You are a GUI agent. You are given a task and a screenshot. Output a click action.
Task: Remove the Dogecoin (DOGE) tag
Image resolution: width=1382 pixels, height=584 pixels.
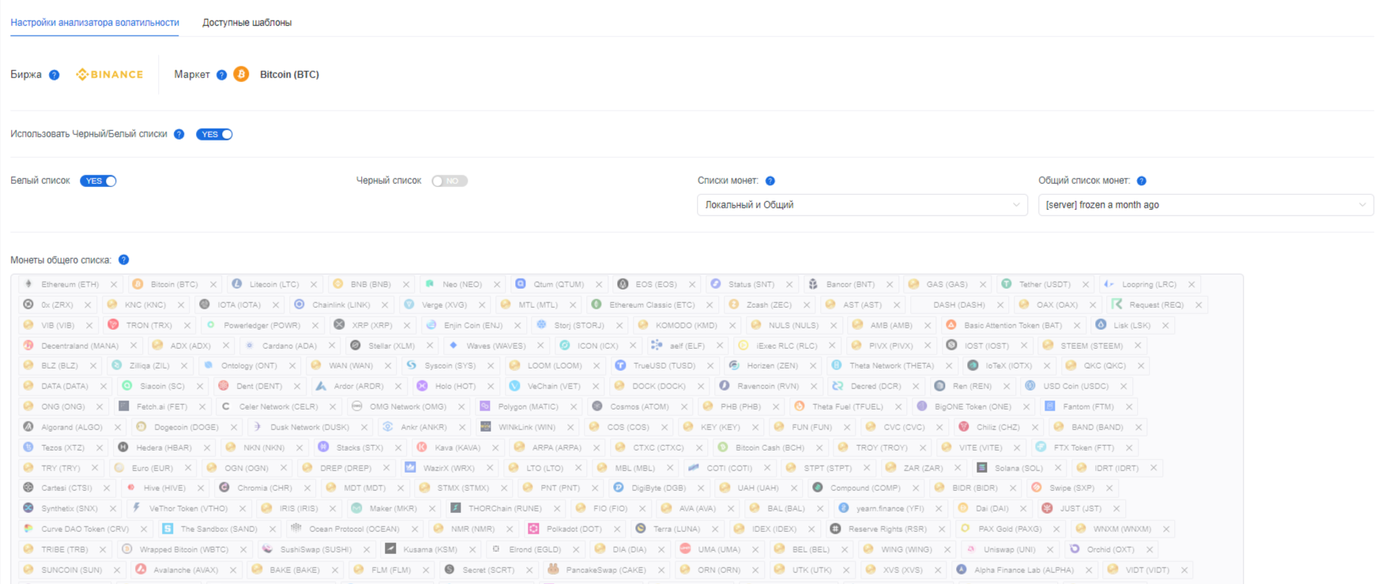point(234,427)
